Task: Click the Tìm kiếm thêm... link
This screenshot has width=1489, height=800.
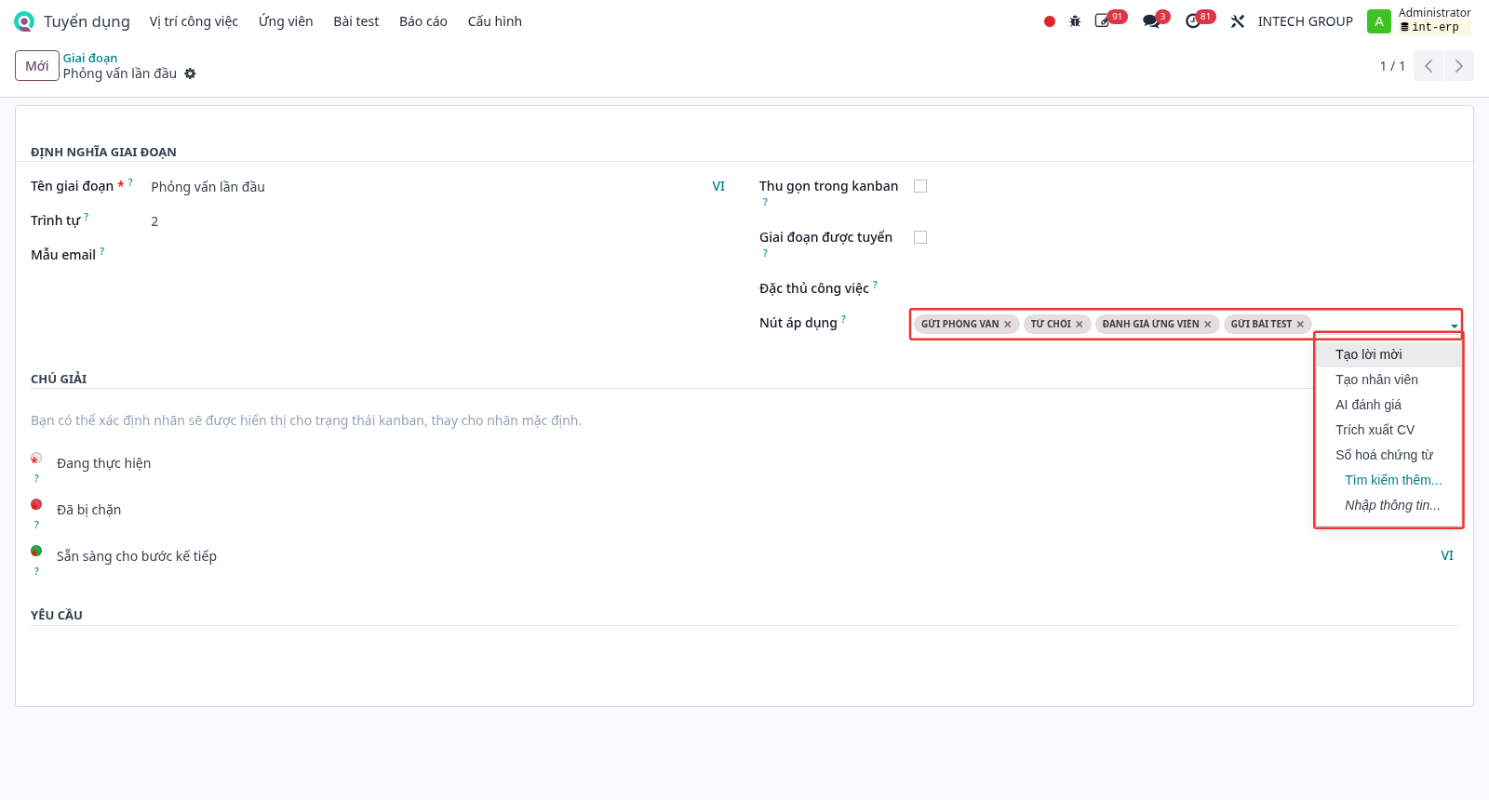Action: tap(1393, 480)
